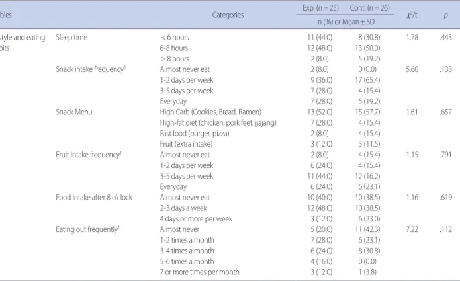Select the "6 (23.0)" value
The image size is (460, 281).
click(x=369, y=219)
